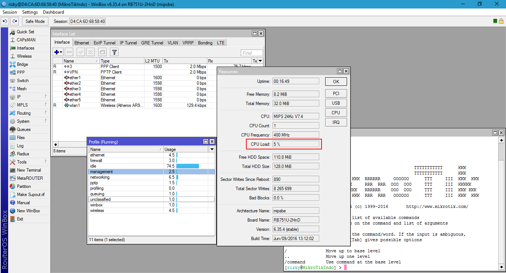The image size is (506, 273).
Task: Click the disable (X) button in Interface List
Action: [90, 52]
